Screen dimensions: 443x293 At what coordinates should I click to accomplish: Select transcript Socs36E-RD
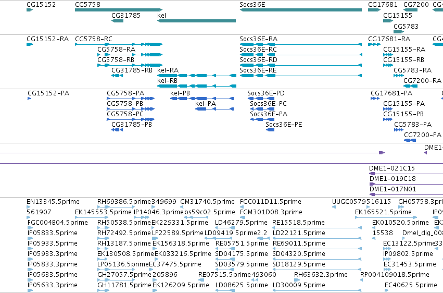point(300,65)
